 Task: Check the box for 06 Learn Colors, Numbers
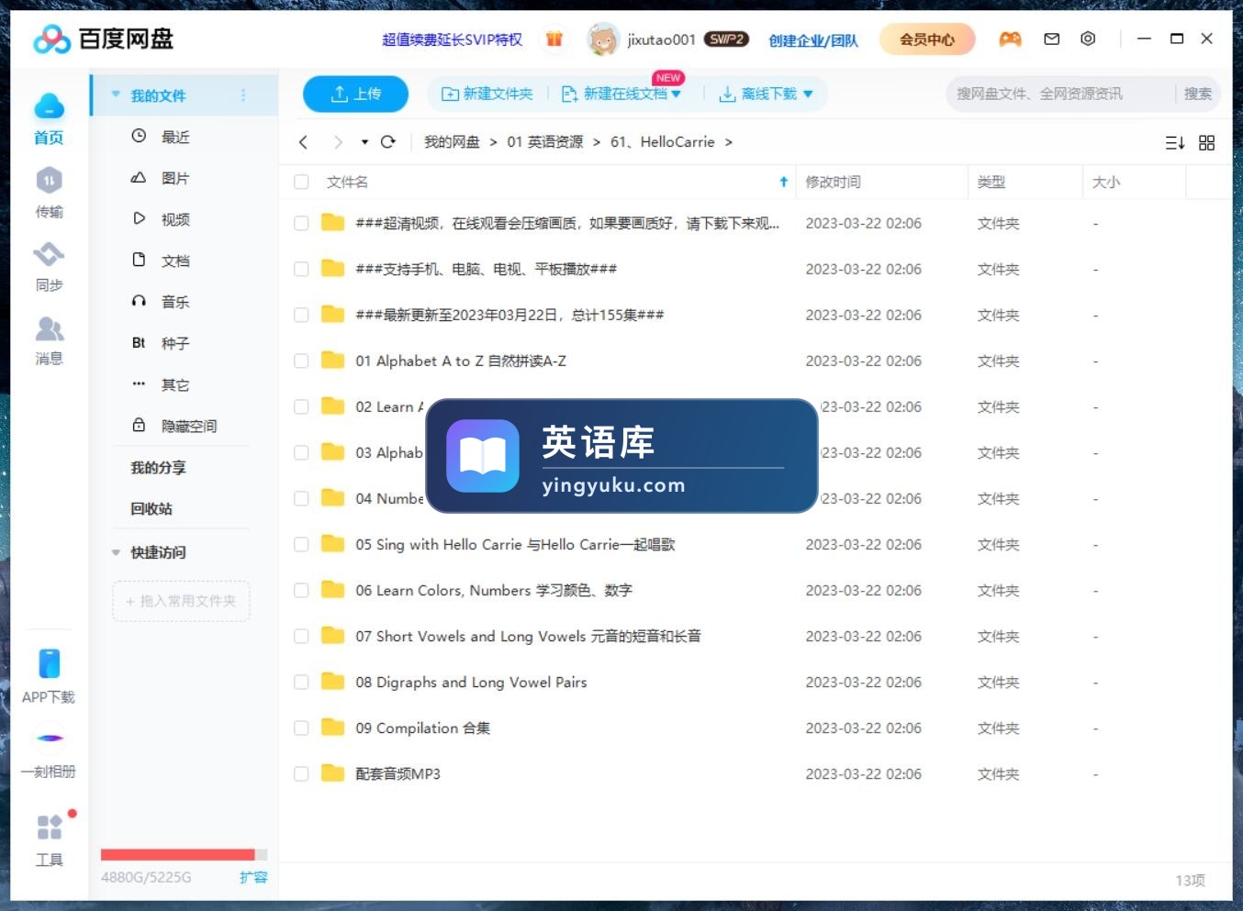(301, 590)
